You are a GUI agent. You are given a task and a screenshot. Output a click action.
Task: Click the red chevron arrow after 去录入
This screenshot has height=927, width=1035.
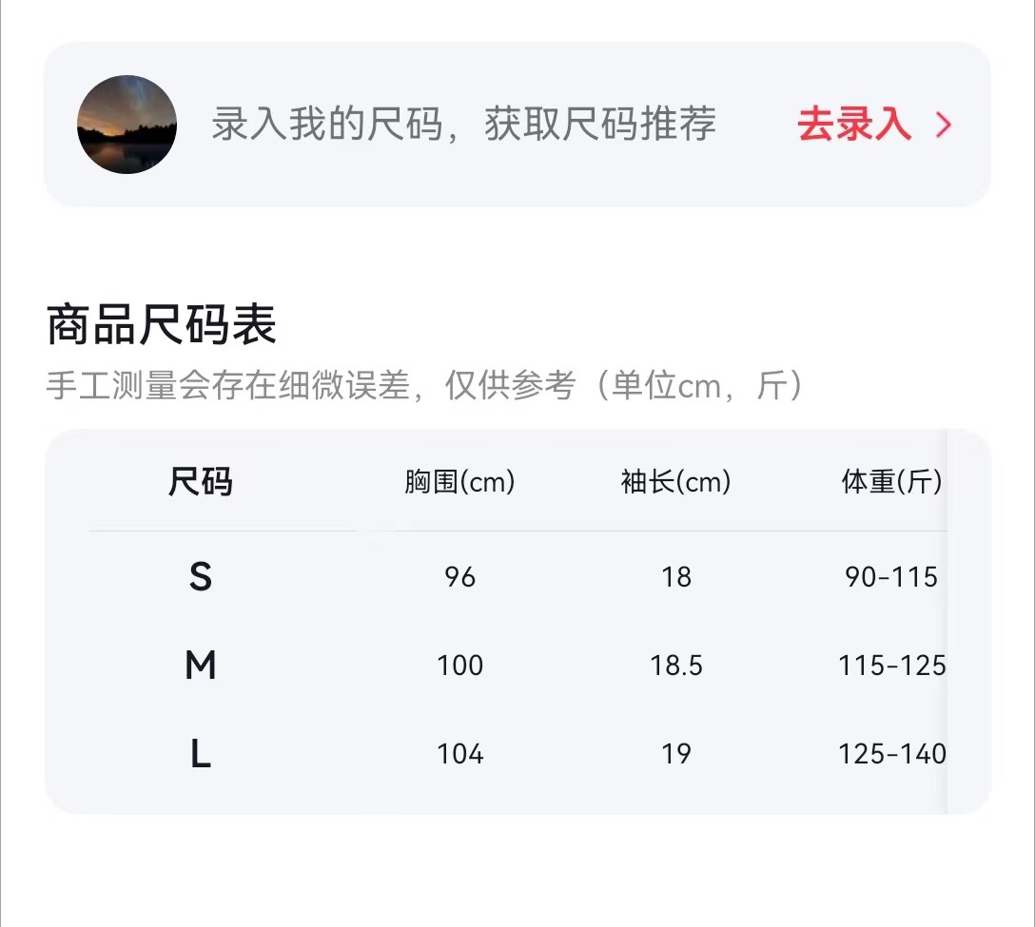[943, 125]
